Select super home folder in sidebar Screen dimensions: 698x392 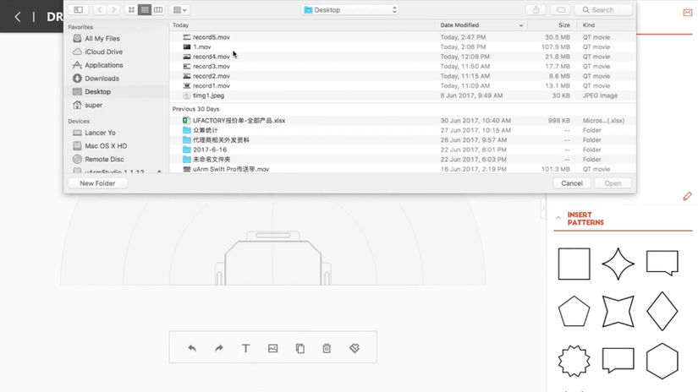point(93,106)
